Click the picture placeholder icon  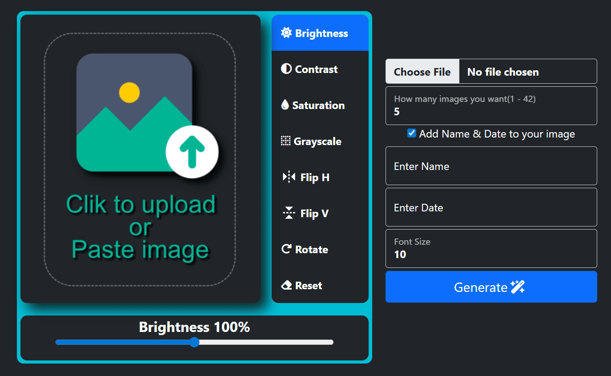pyautogui.click(x=134, y=112)
